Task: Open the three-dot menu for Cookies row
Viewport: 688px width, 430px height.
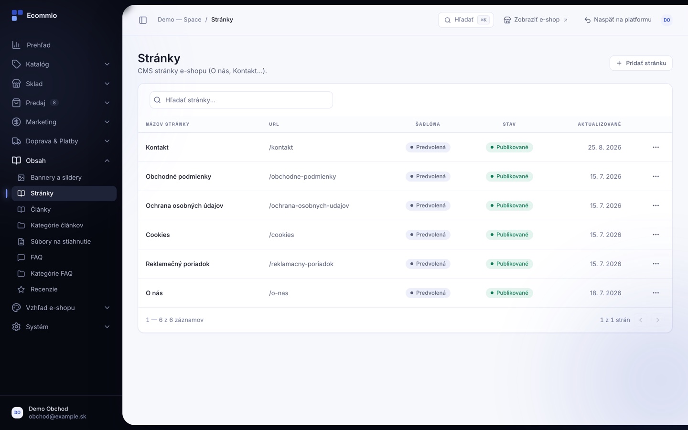Action: tap(656, 235)
